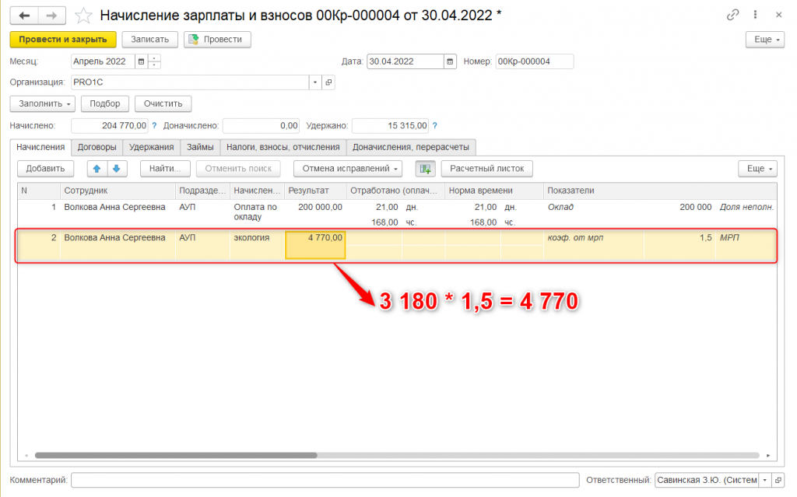The height and width of the screenshot is (497, 797).
Task: Add document to favorites with star icon
Action: tap(83, 16)
